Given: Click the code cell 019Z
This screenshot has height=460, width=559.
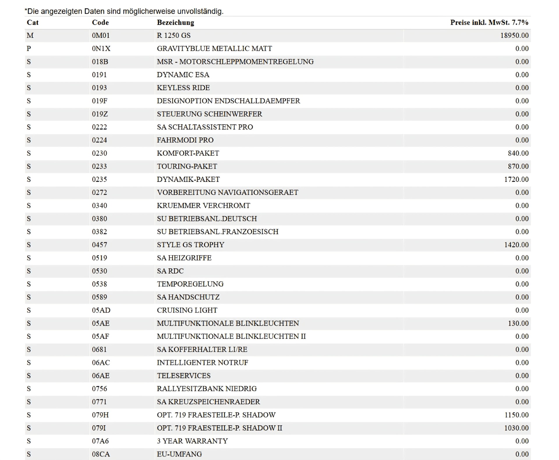Looking at the screenshot, I should [100, 114].
